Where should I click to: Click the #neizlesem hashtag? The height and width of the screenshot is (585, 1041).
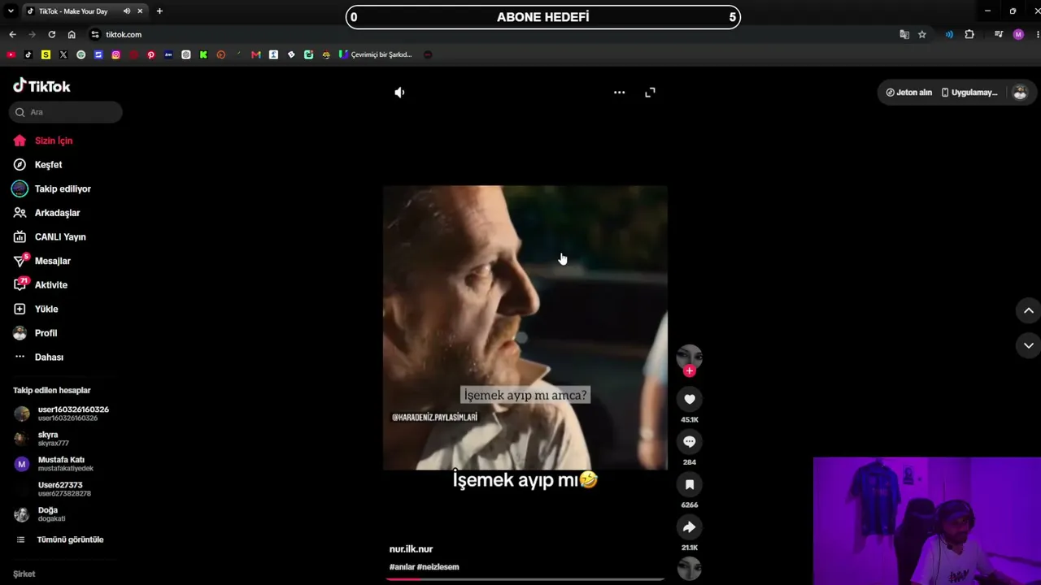tap(438, 567)
